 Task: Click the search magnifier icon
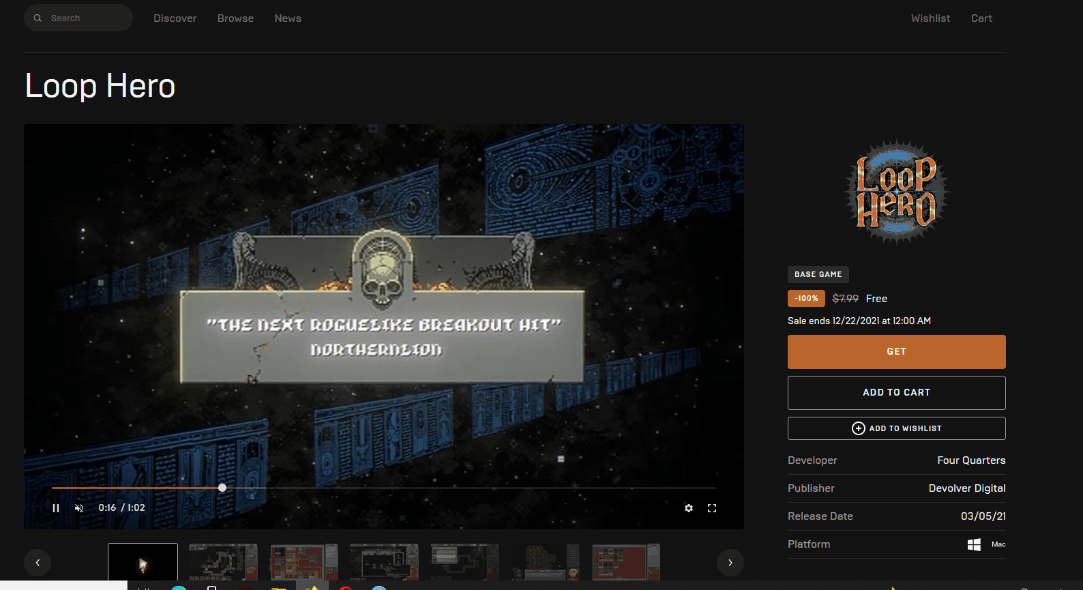tap(38, 18)
